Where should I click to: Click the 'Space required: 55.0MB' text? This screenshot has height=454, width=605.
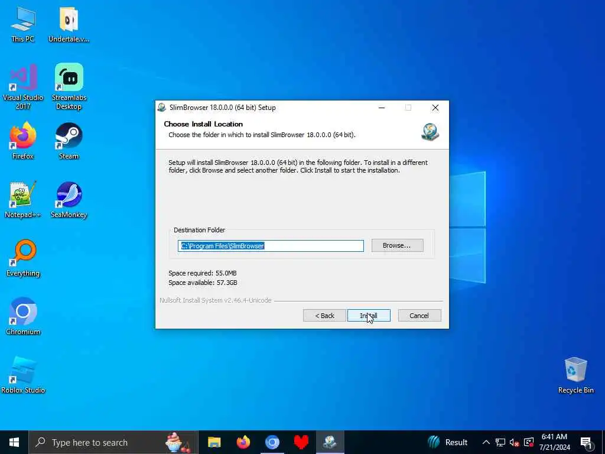point(203,273)
